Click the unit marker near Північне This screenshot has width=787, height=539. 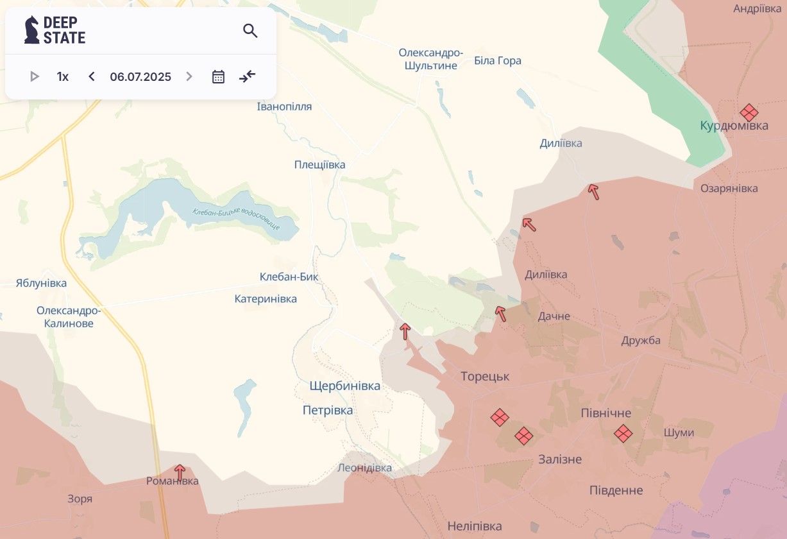(x=623, y=434)
